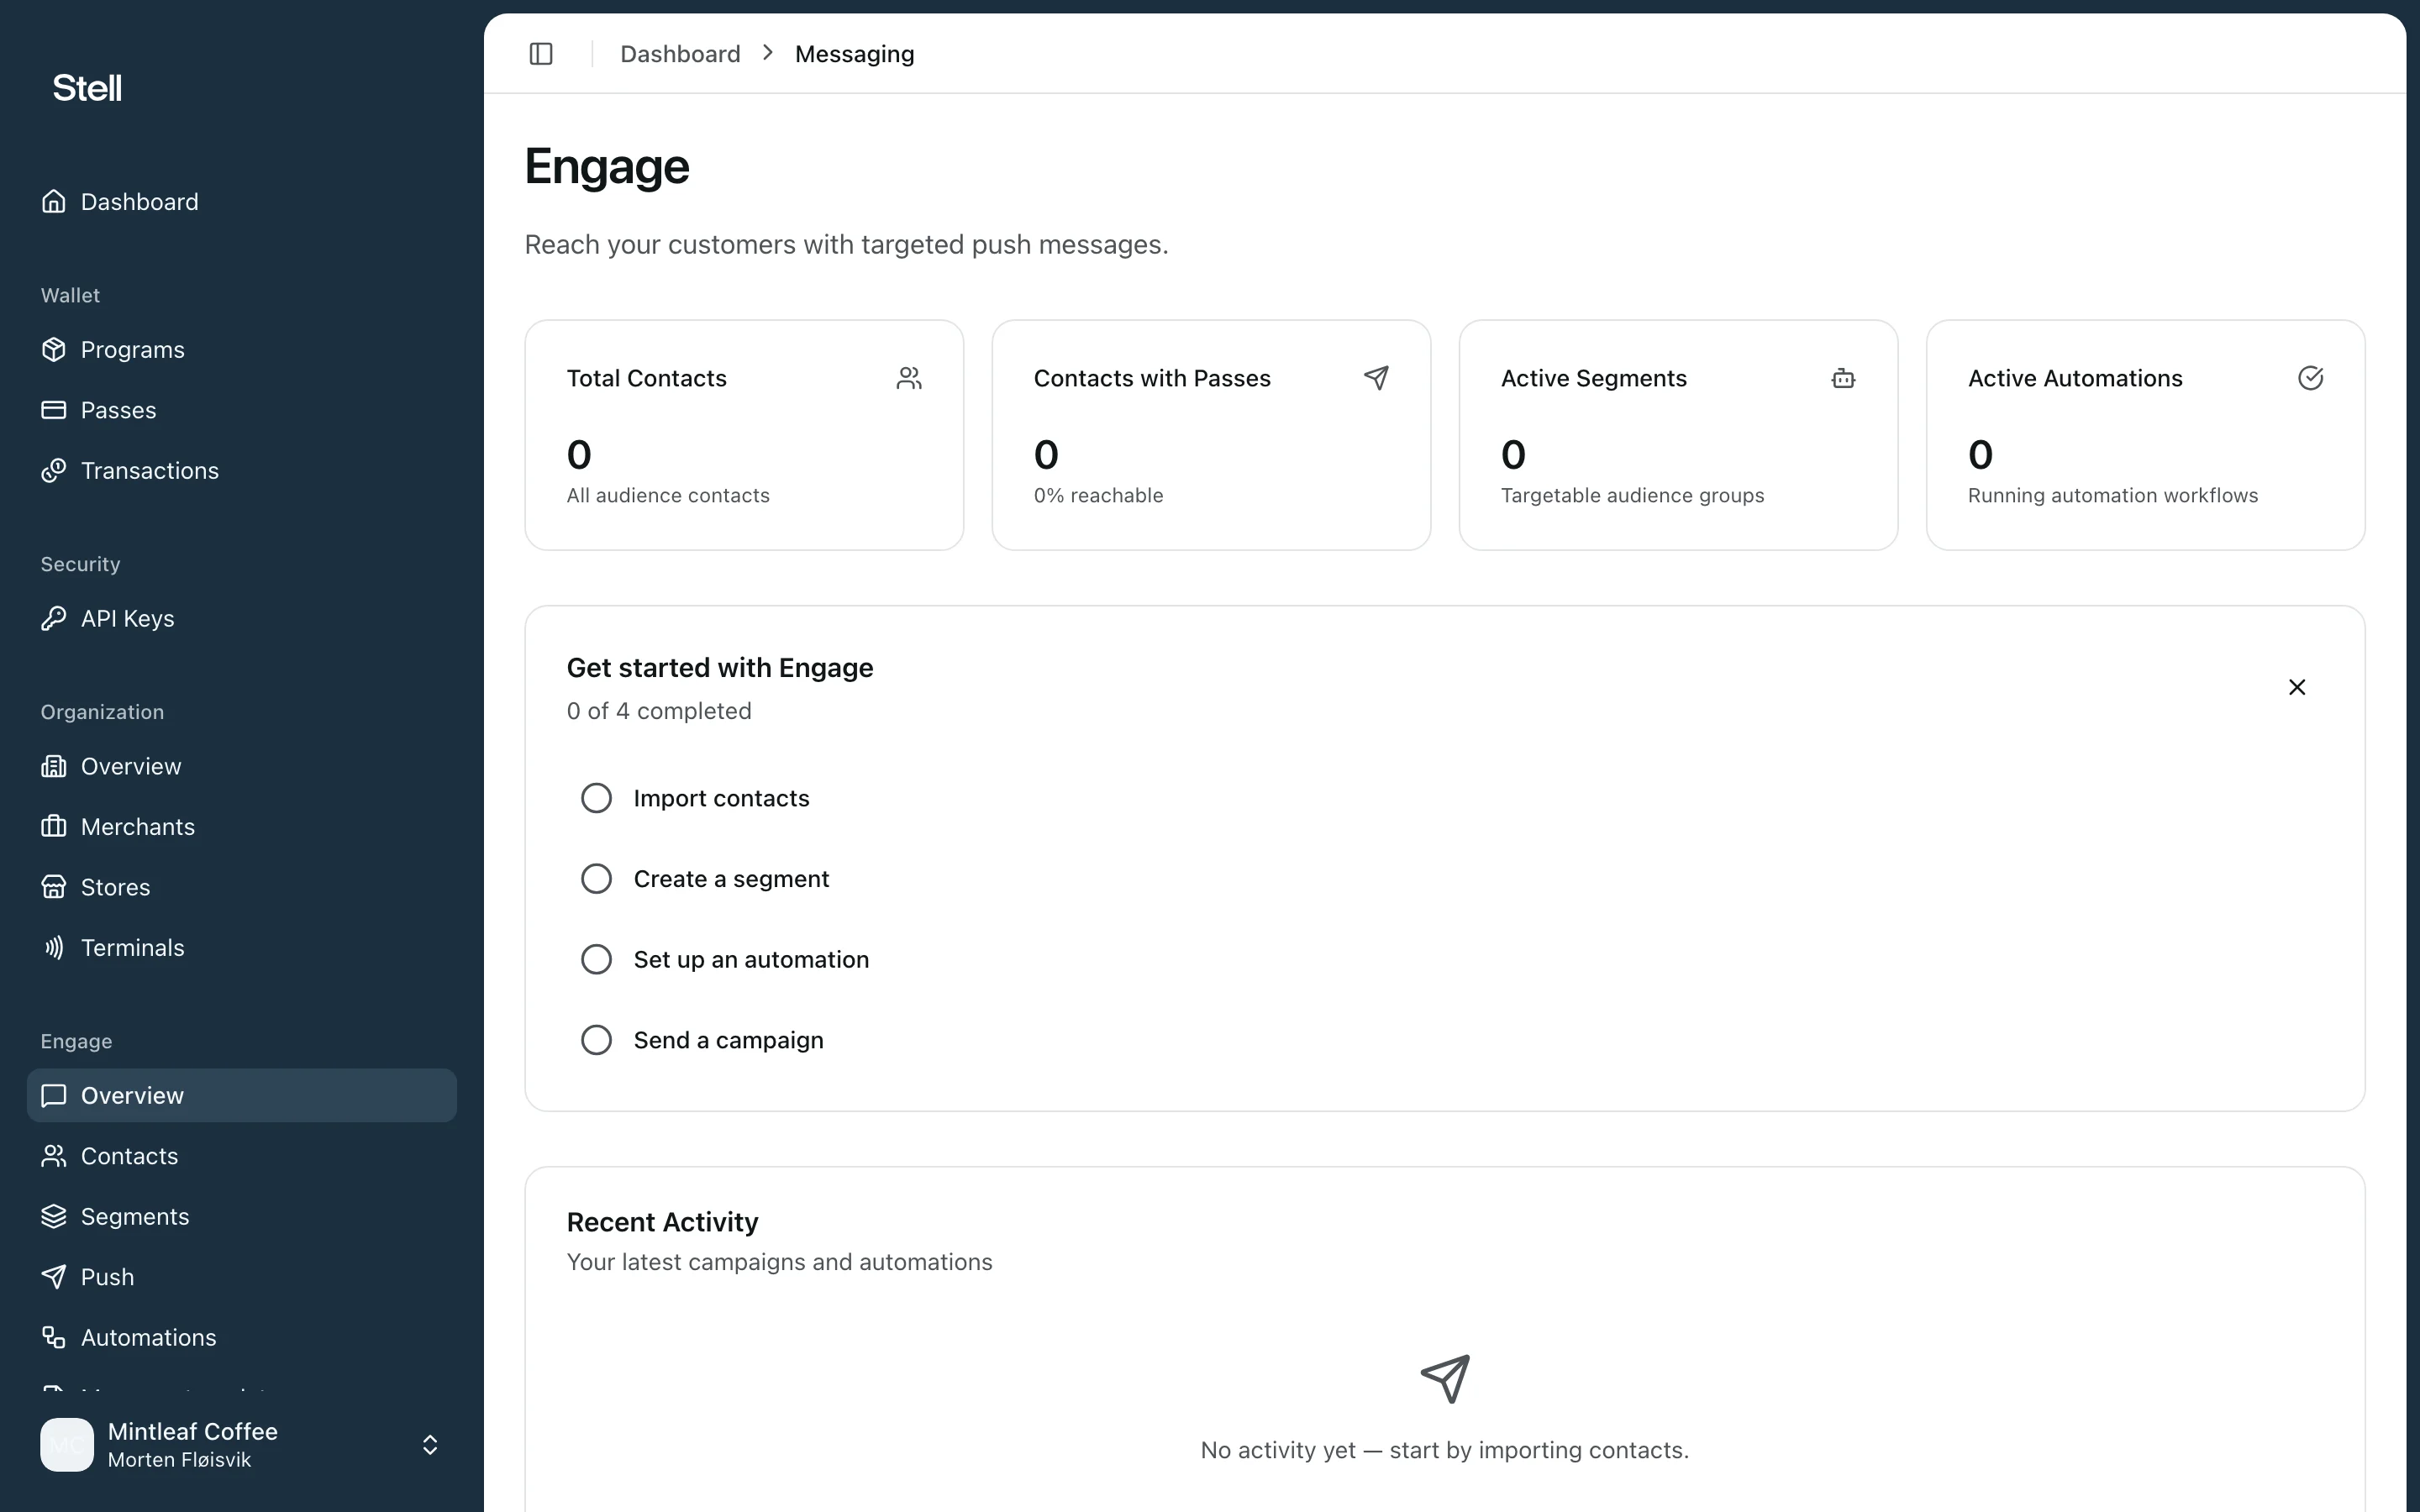Click the "0% reachable" text
The height and width of the screenshot is (1512, 2420).
click(x=1098, y=496)
